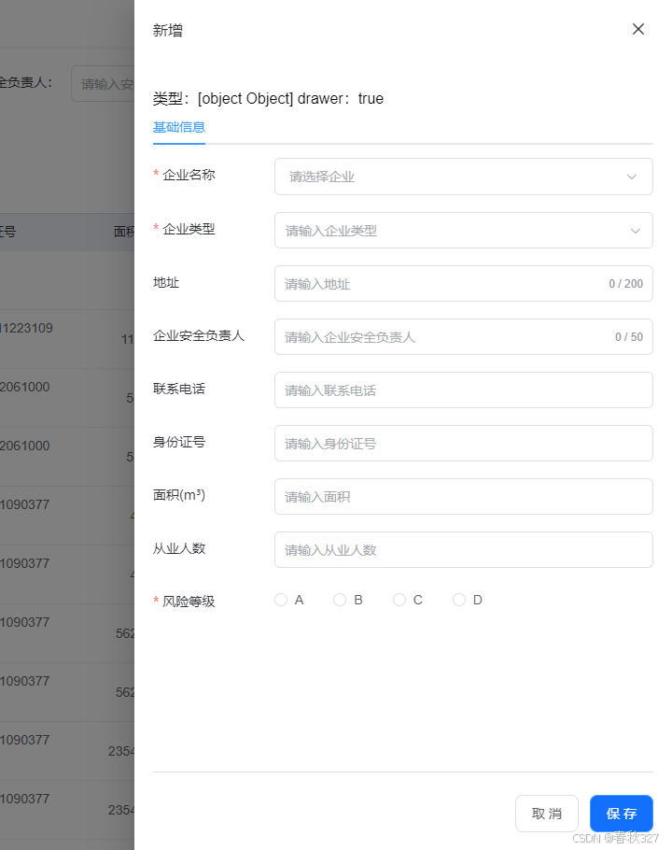Click background search input 请输入安
The width and height of the screenshot is (672, 850).
point(103,84)
